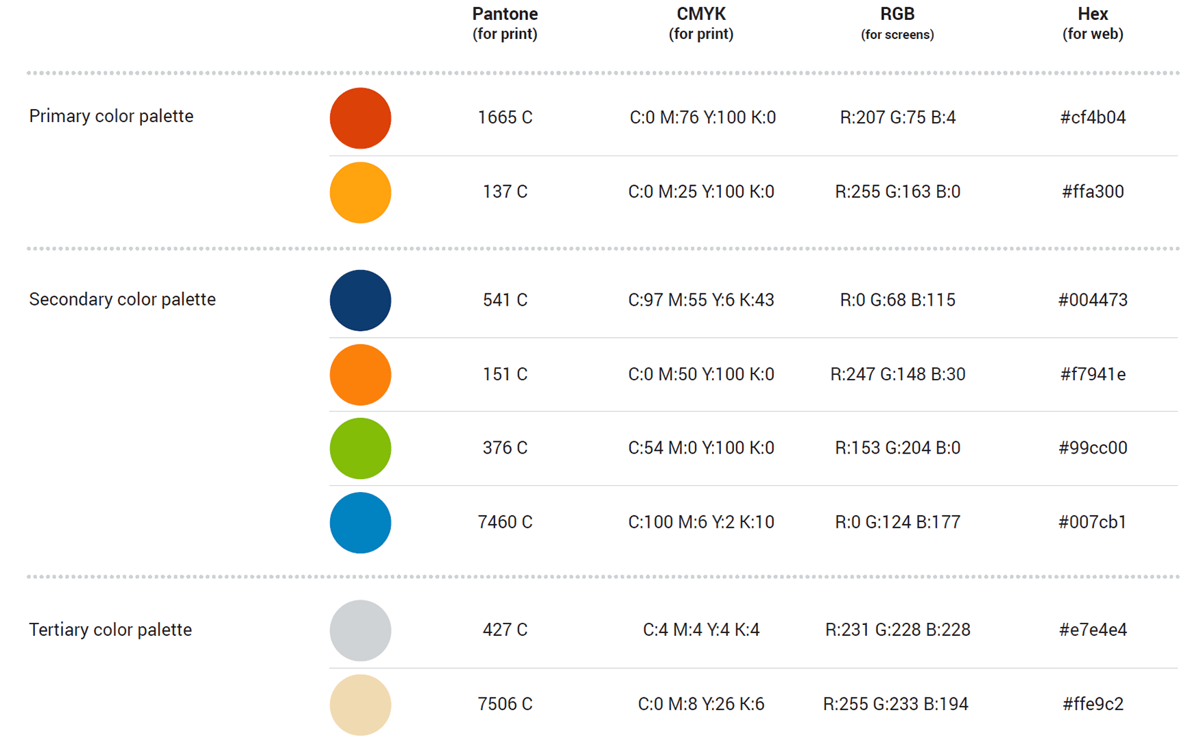Select the RGB column heading
Screen dimensions: 1184x738
897,23
